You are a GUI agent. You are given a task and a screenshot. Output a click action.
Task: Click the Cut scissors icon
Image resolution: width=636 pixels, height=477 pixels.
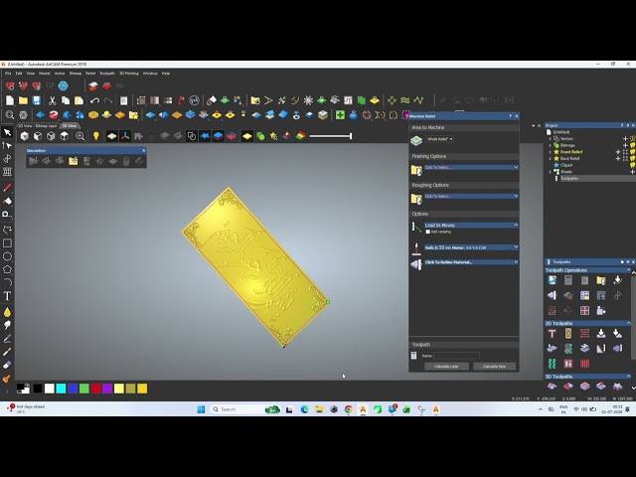(52, 100)
